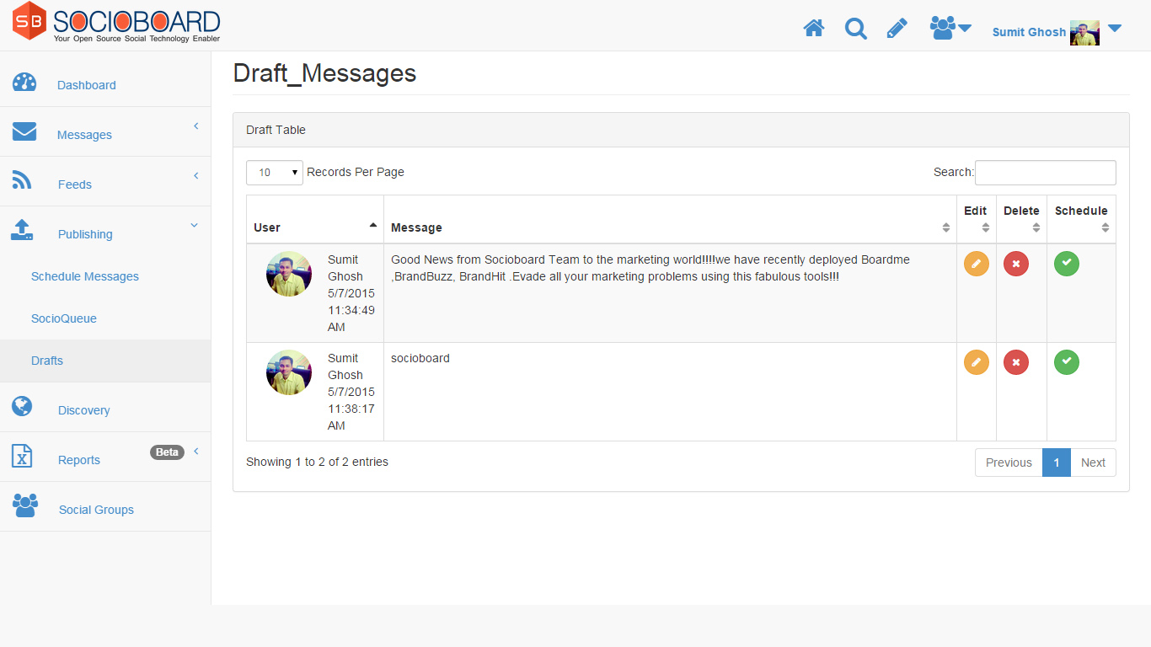Open Feeds in sidebar
1151x647 pixels.
click(x=75, y=184)
